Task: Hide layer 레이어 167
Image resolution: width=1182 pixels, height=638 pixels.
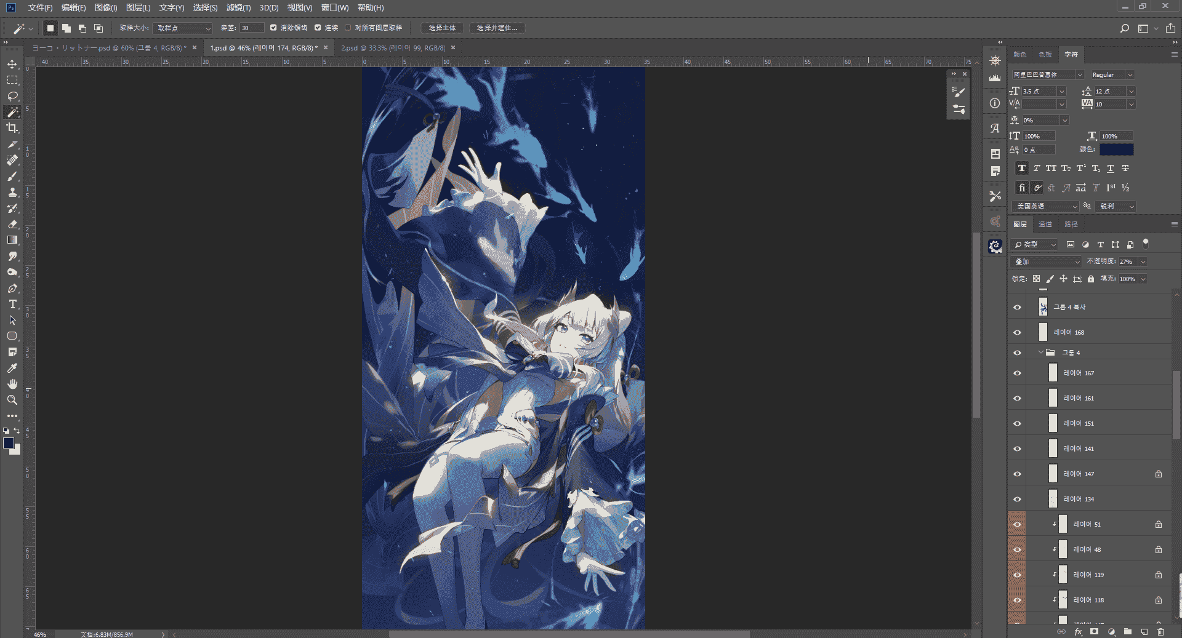Action: click(1017, 373)
